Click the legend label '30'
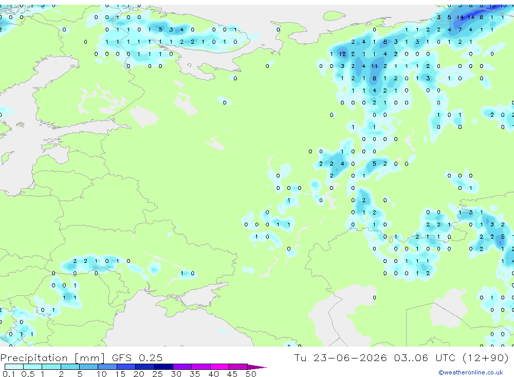This screenshot has height=377, width=514. [x=176, y=374]
